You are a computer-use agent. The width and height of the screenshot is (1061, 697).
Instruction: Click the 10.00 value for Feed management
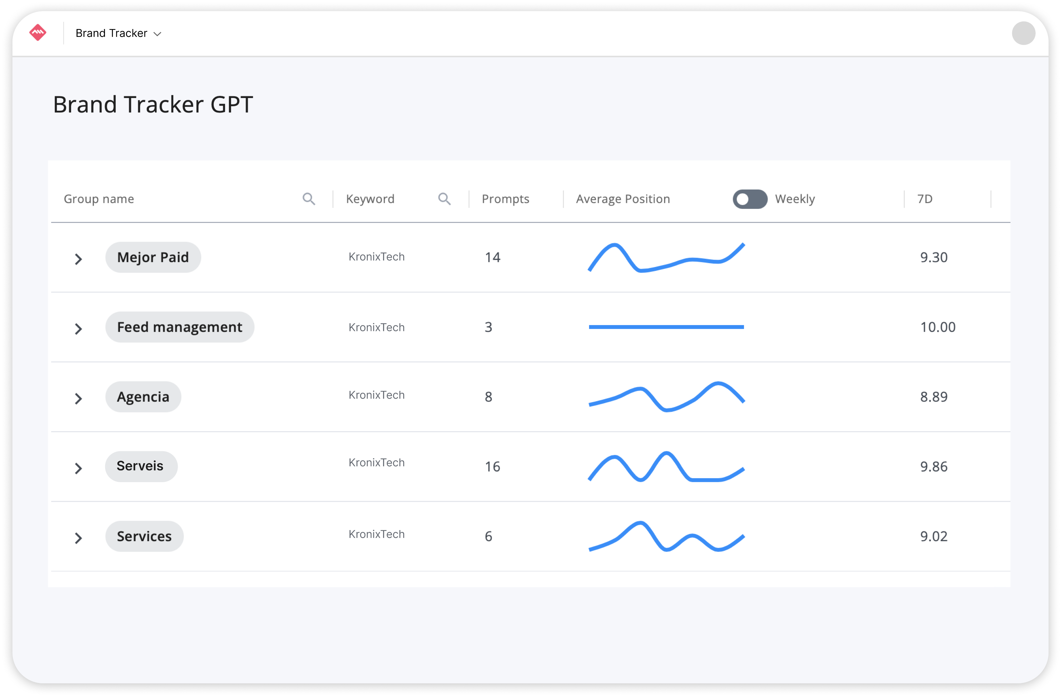[938, 327]
